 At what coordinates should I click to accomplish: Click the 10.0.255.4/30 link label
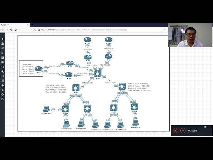click(105, 65)
